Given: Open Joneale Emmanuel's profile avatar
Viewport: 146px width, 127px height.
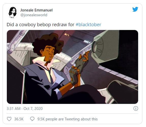Looking at the screenshot, I should pyautogui.click(x=13, y=12).
